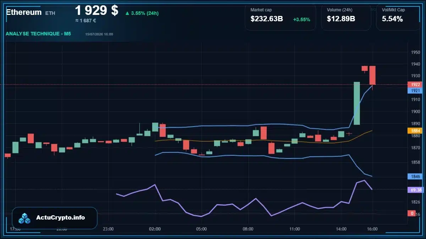
Task: Click the 1870 price axis label
Action: point(416,148)
